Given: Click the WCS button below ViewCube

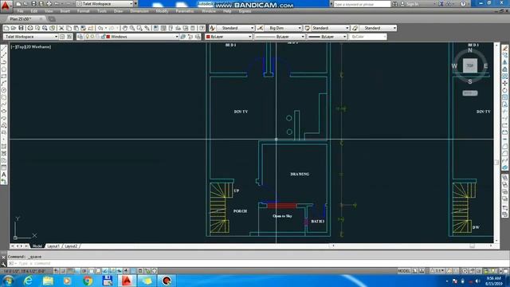Looking at the screenshot, I should (x=470, y=93).
